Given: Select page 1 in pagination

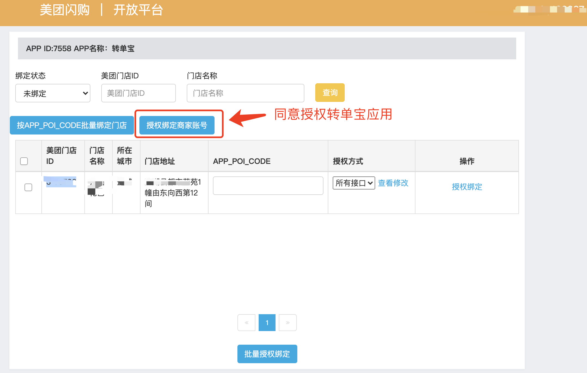Looking at the screenshot, I should 267,323.
